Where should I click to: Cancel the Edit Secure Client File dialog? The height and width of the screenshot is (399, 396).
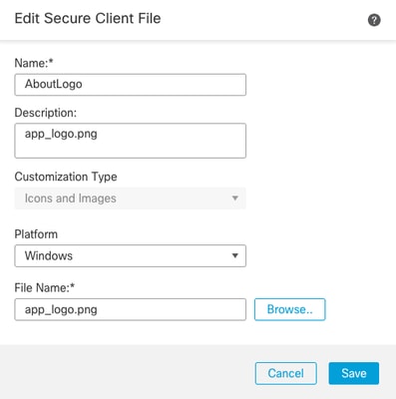[286, 373]
